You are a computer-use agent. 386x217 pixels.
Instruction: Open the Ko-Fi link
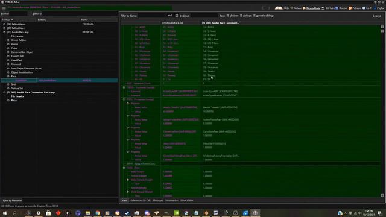[367, 8]
